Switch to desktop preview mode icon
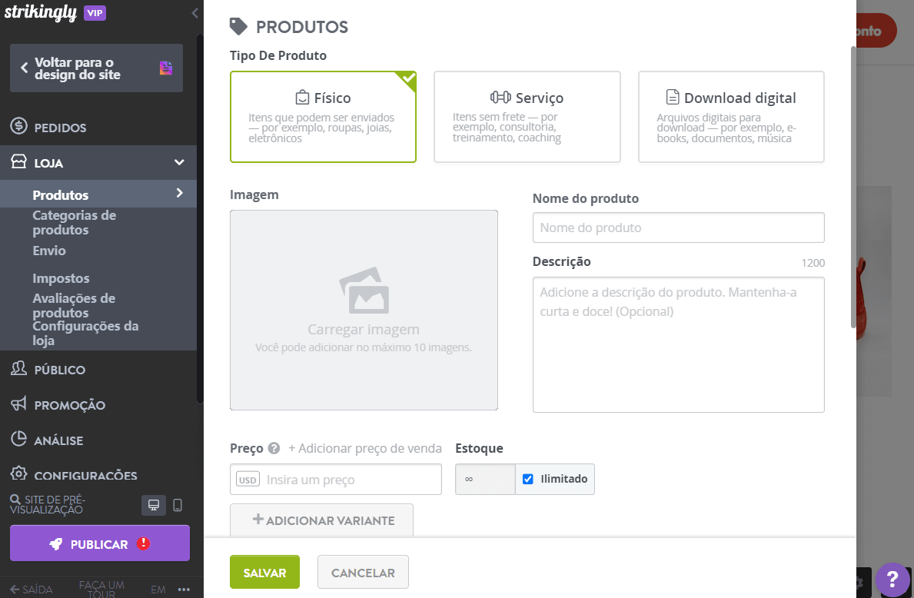The image size is (914, 598). 154,505
